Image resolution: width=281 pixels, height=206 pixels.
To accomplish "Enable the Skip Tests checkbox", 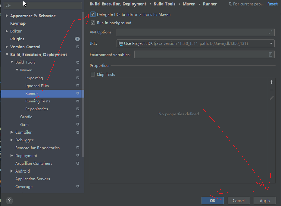I will pos(93,75).
